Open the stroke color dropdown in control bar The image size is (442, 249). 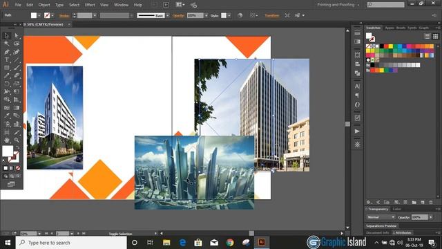coord(52,15)
